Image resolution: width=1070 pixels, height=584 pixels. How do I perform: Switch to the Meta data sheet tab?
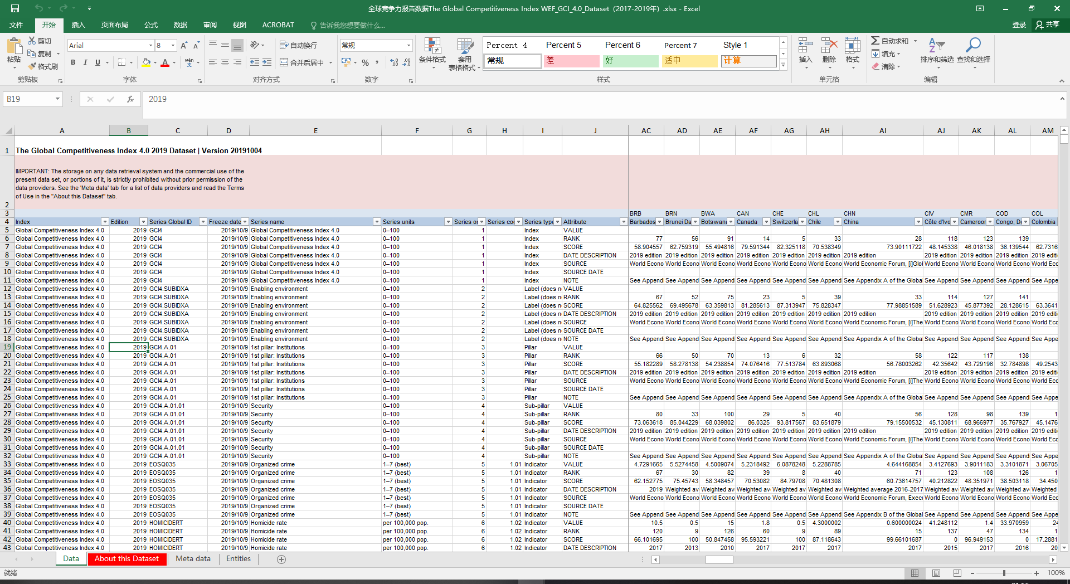(x=193, y=558)
